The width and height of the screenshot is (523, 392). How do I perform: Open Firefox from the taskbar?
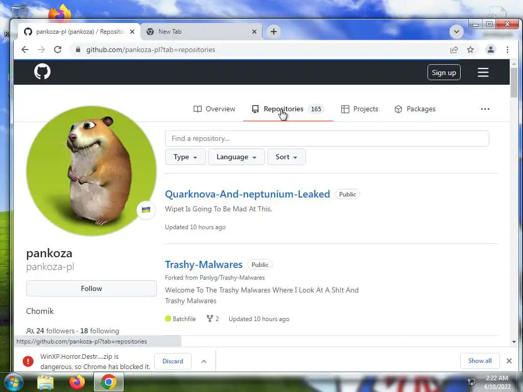77,382
